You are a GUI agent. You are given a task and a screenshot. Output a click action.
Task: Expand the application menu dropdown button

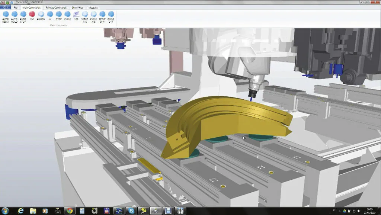[x=5, y=7]
